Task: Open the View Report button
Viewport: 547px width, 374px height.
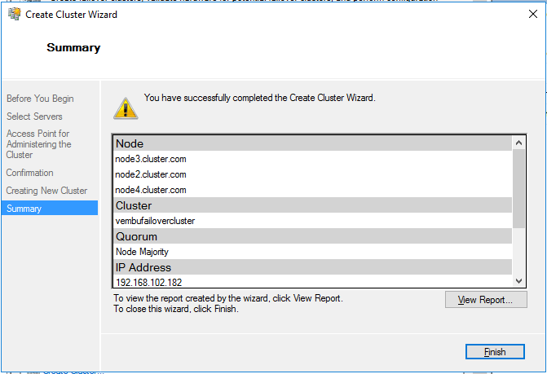Action: [x=486, y=300]
